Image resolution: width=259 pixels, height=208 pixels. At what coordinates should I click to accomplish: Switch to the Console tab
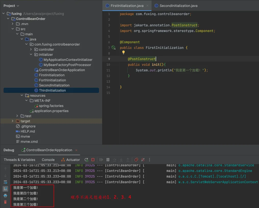point(48,160)
